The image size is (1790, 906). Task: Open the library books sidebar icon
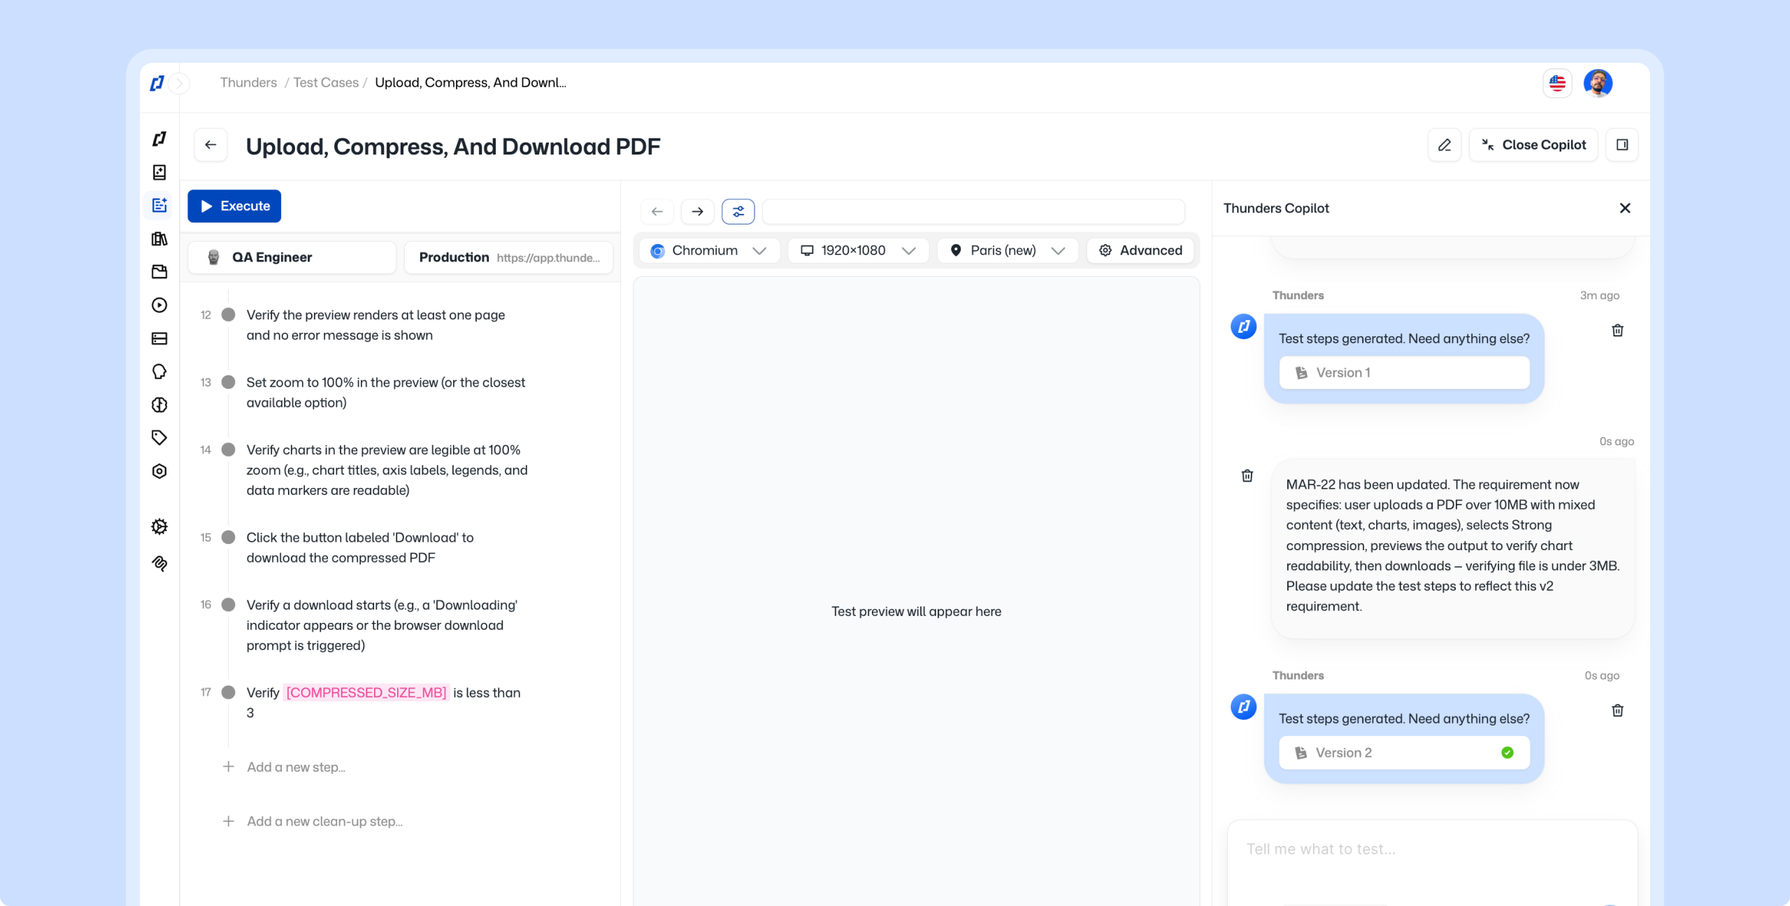159,239
